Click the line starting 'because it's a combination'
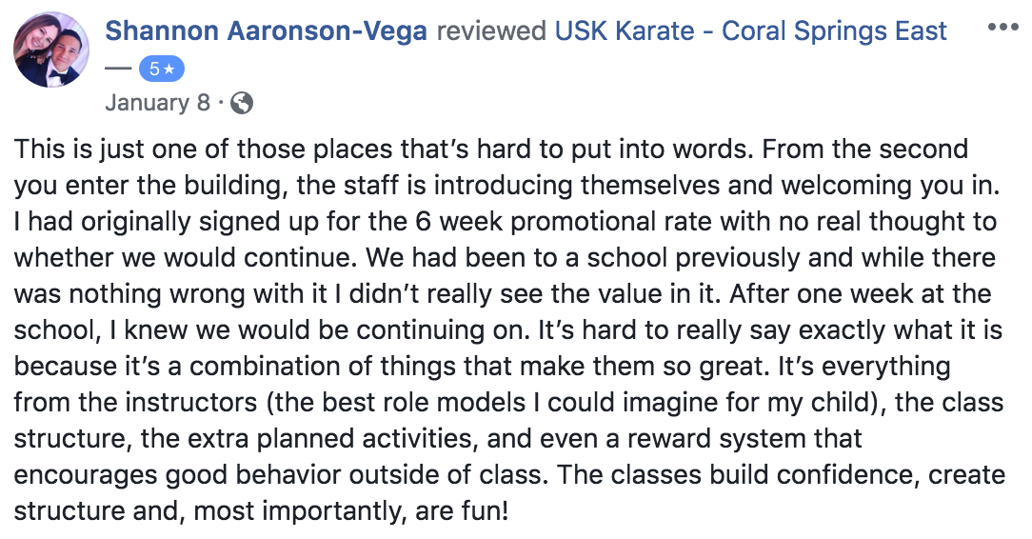The width and height of the screenshot is (1032, 539). click(483, 367)
